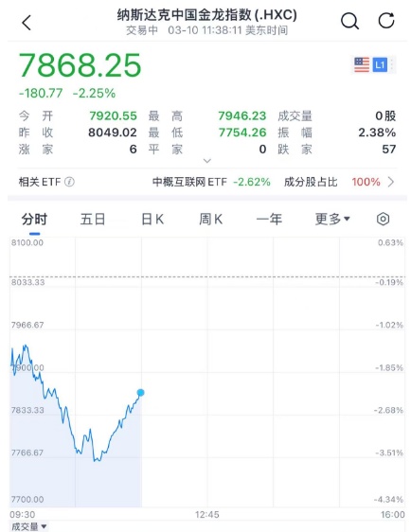Select the 一年 chart tab
This screenshot has height=532, width=411.
tap(269, 220)
